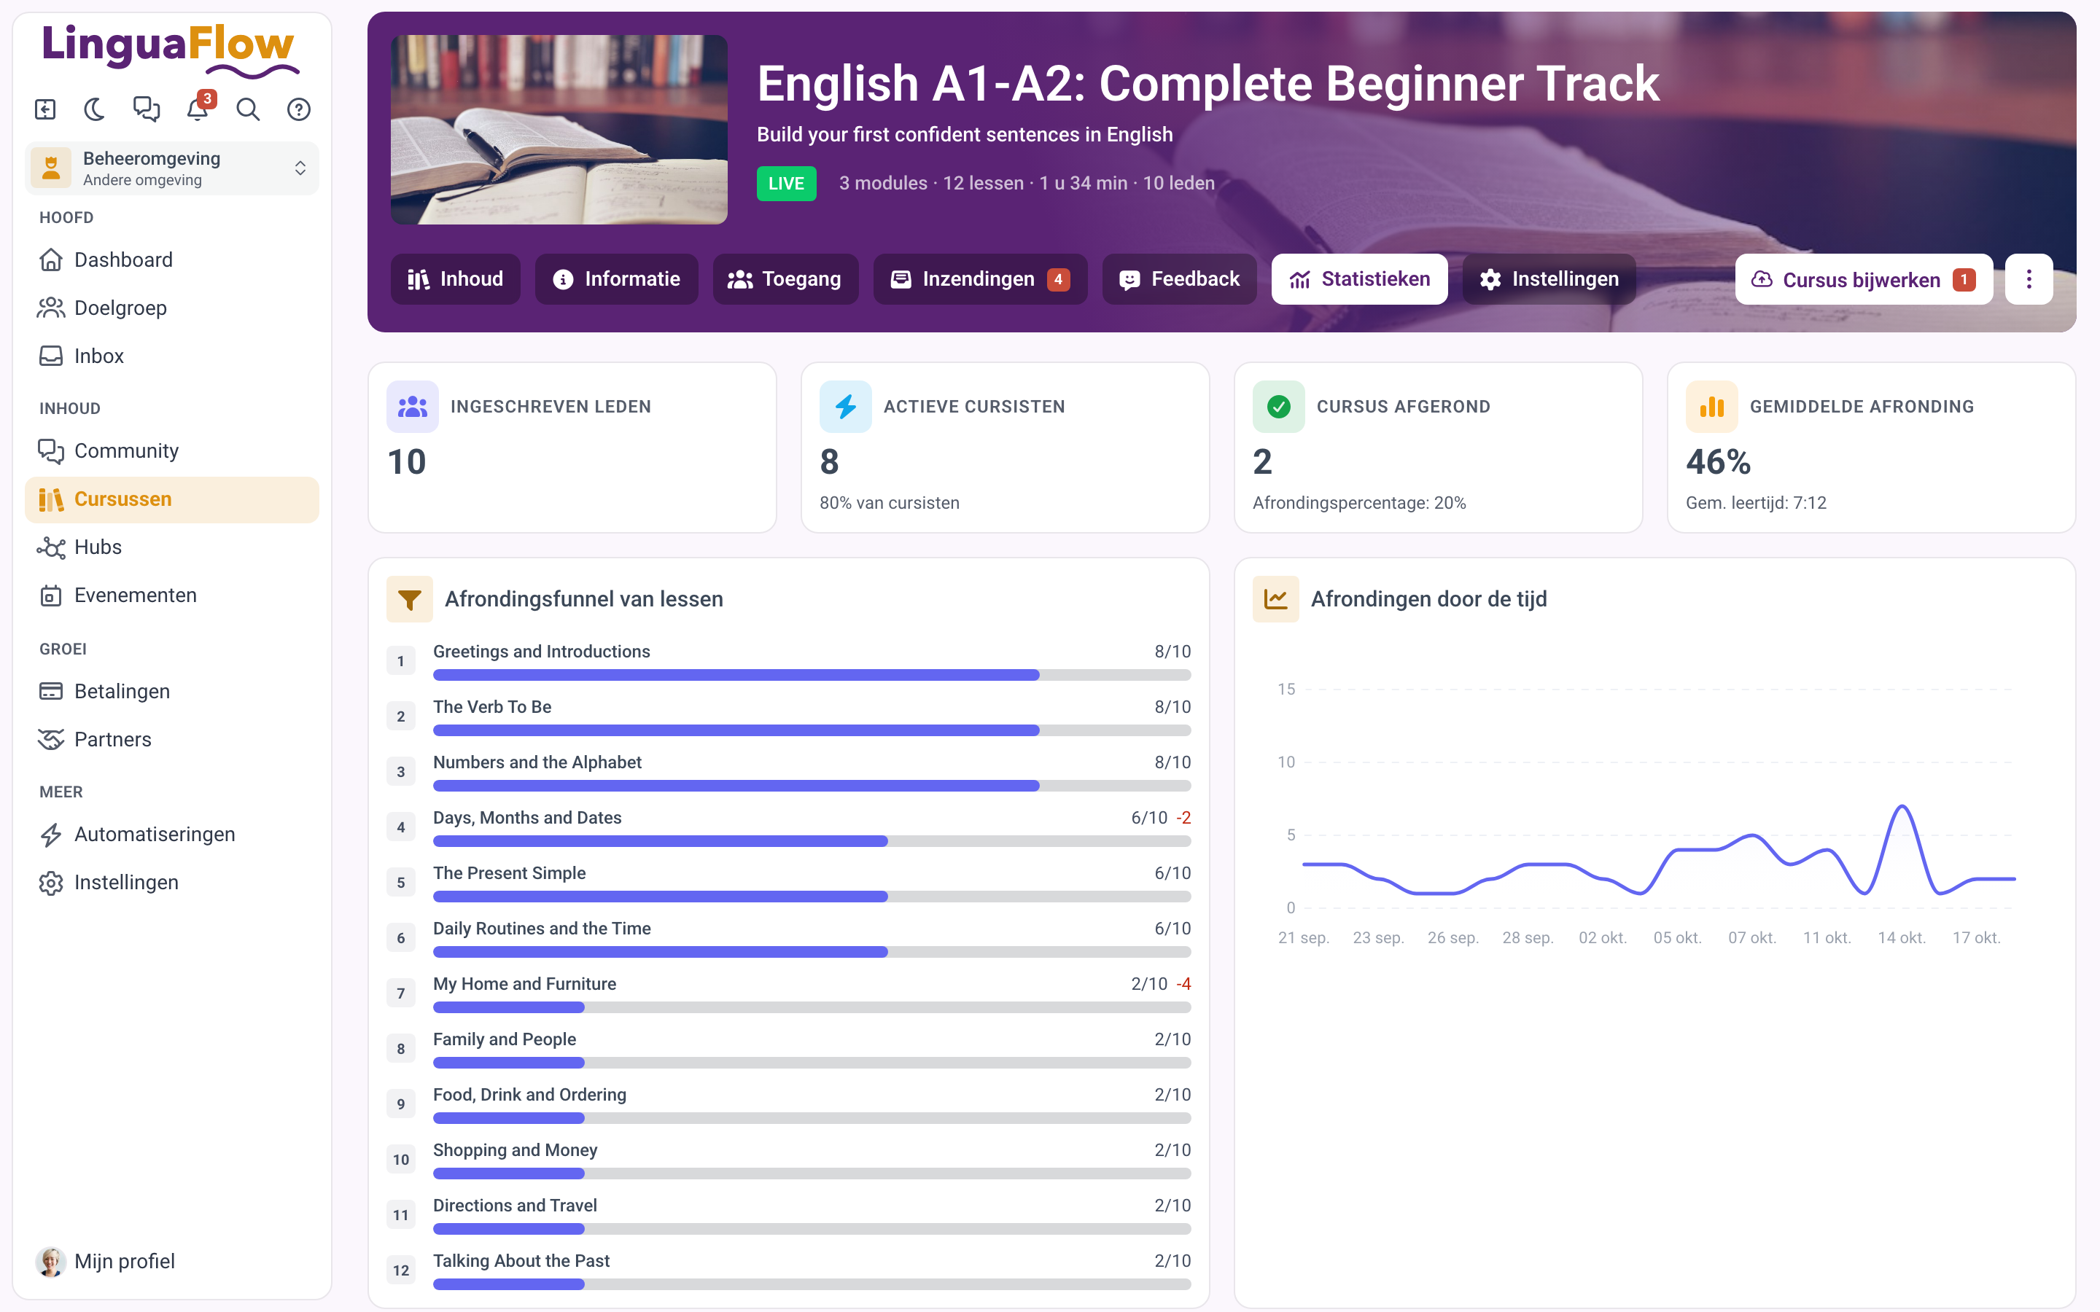Click the Afrondingsfunnel filter icon
2100x1312 pixels.
click(x=410, y=598)
